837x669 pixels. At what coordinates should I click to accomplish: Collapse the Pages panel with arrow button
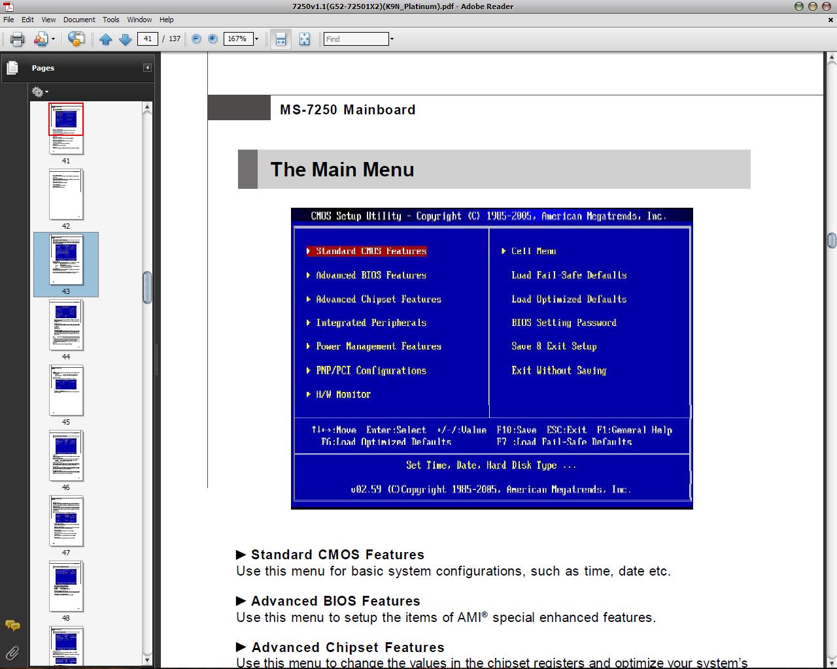[x=147, y=68]
